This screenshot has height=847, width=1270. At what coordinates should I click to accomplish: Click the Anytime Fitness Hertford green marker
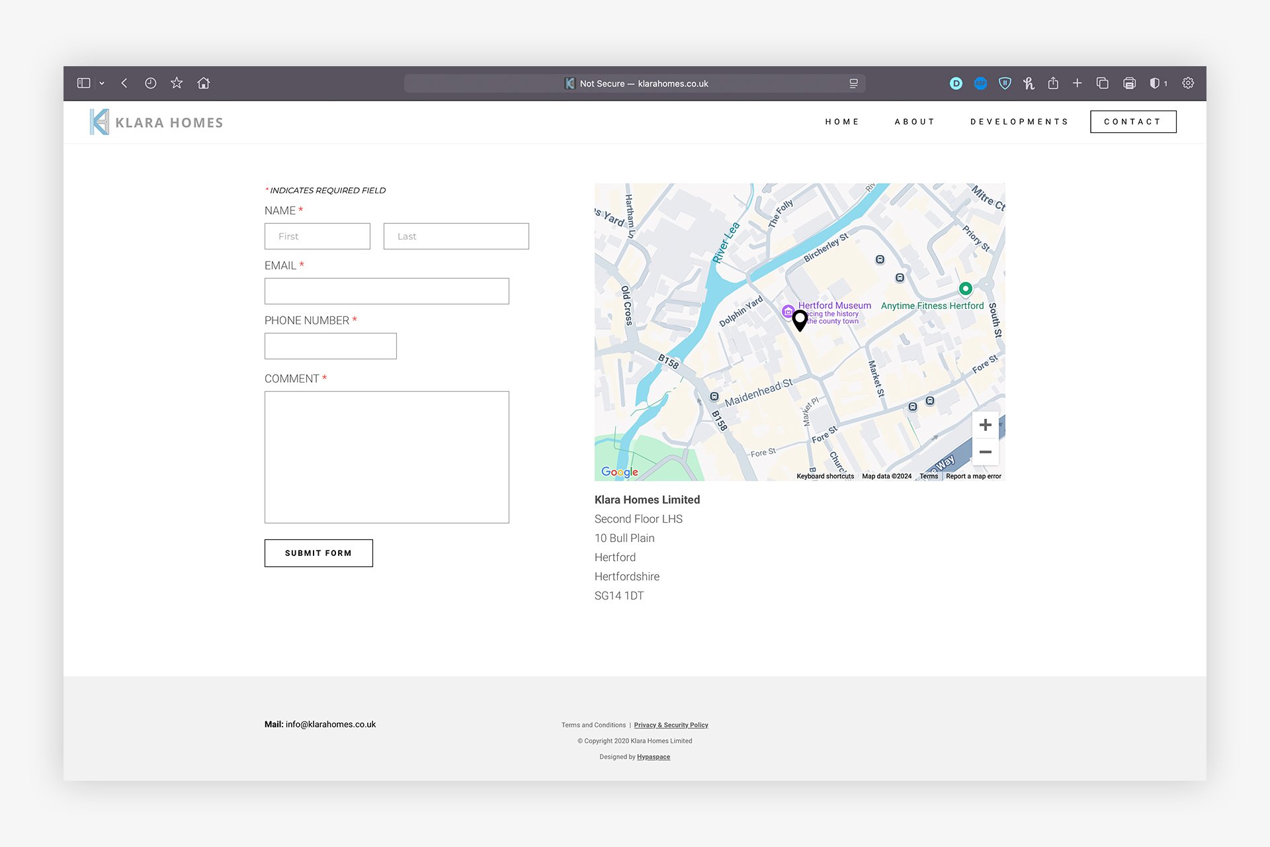966,289
